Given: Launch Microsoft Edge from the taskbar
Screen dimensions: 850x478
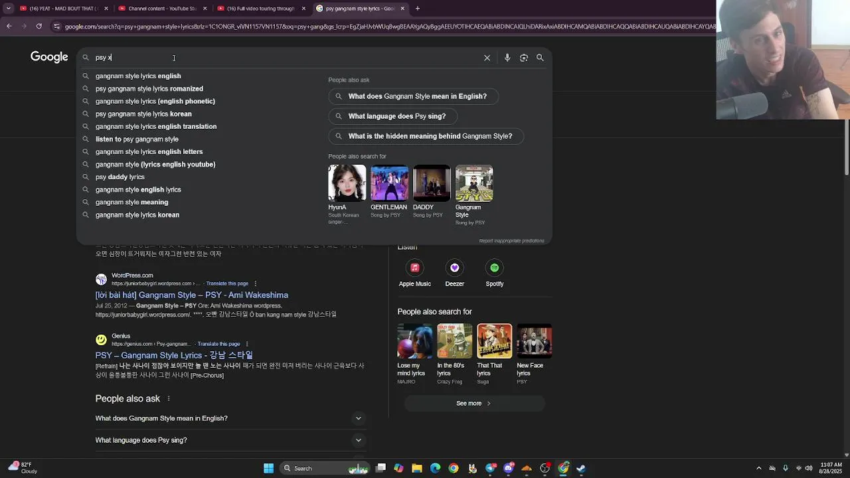Looking at the screenshot, I should tap(435, 468).
